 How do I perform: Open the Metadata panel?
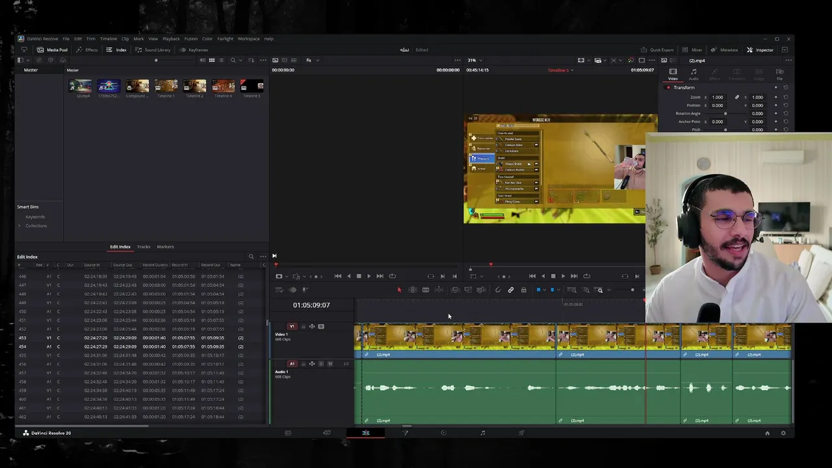coord(724,50)
